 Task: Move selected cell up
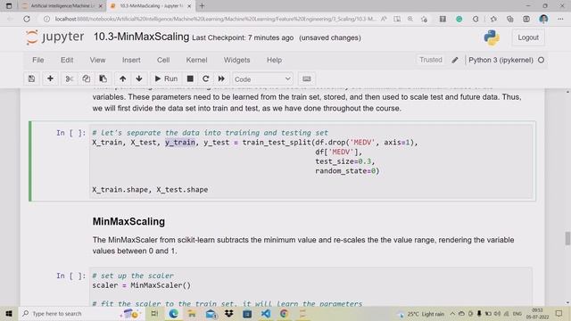pyautogui.click(x=123, y=79)
